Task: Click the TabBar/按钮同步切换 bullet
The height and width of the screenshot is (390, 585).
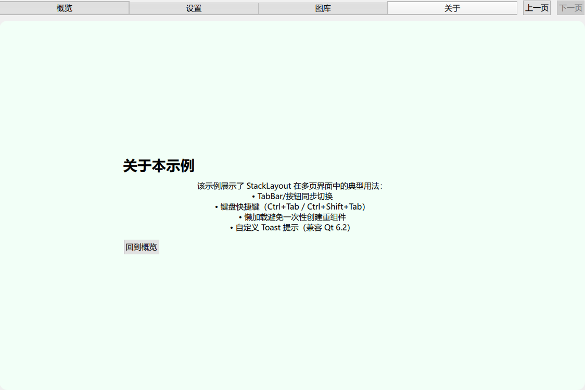Action: click(292, 196)
